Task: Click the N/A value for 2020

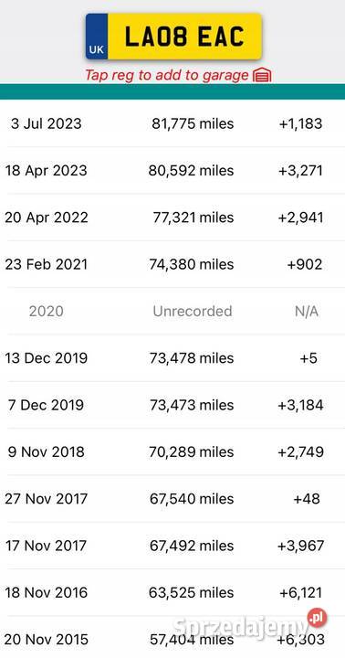Action: (x=307, y=312)
